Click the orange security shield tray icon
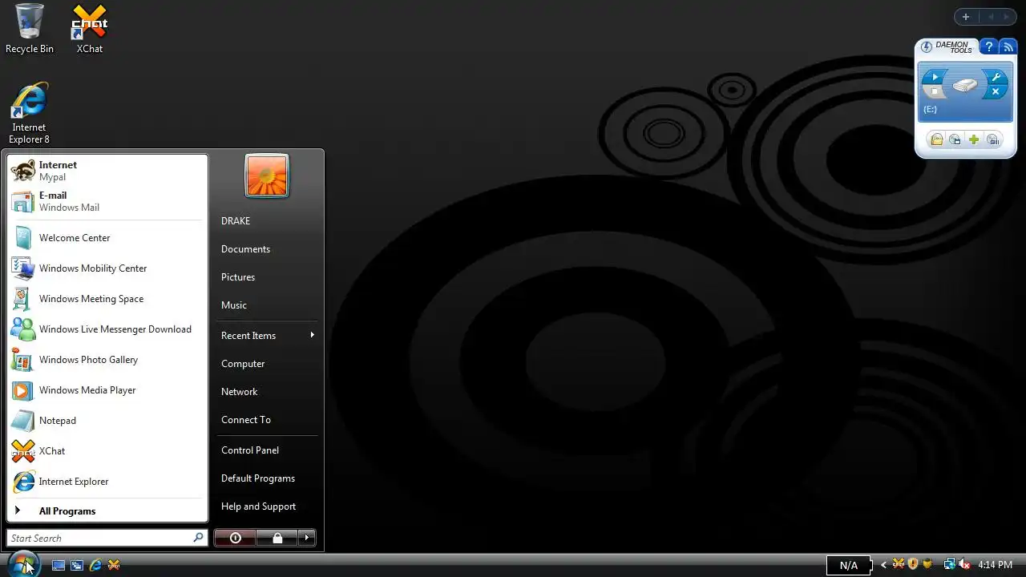 [x=913, y=564]
